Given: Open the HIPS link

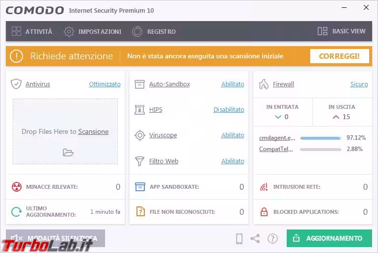Looking at the screenshot, I should point(156,109).
